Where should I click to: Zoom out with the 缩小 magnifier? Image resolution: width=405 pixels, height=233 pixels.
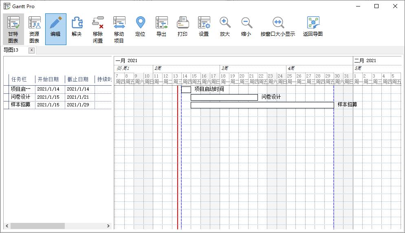pyautogui.click(x=246, y=26)
